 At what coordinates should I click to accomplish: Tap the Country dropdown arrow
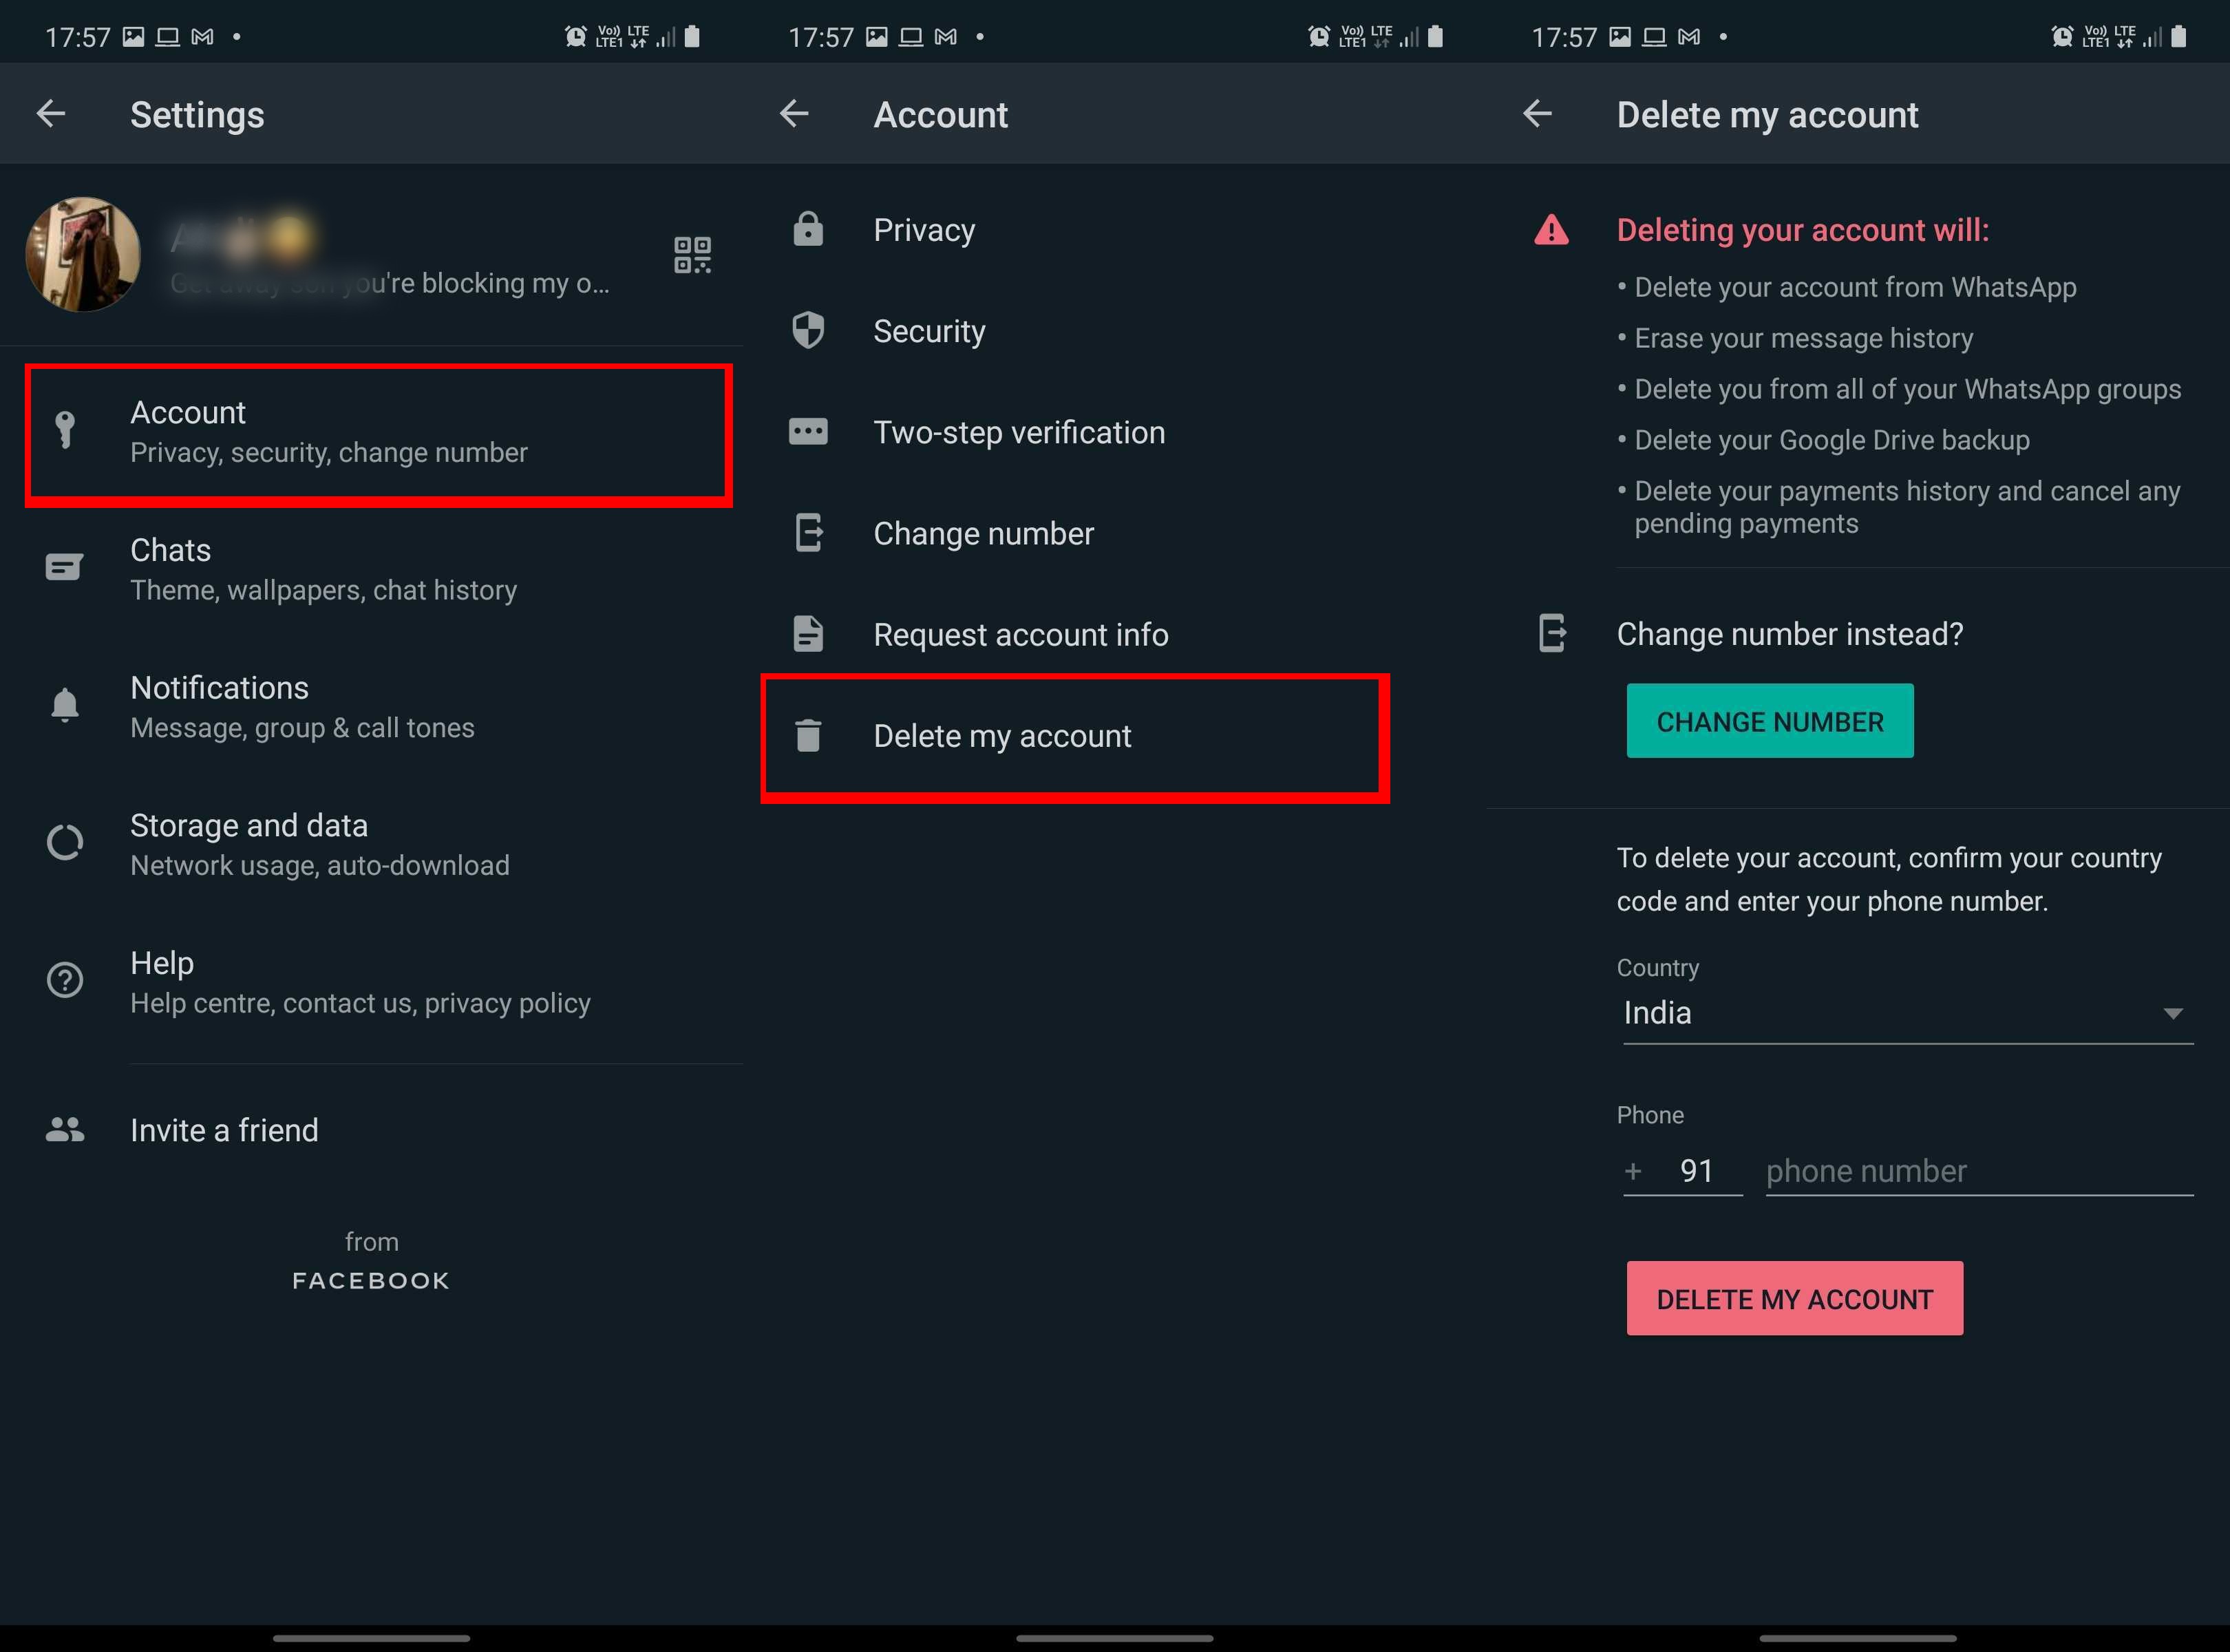[x=2172, y=1014]
